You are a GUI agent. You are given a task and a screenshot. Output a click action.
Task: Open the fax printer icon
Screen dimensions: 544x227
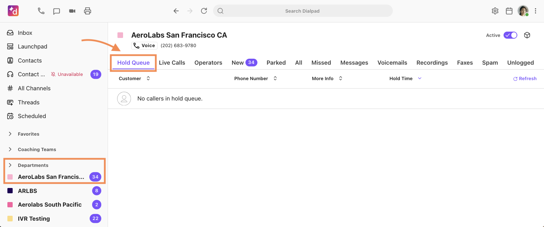pyautogui.click(x=88, y=11)
